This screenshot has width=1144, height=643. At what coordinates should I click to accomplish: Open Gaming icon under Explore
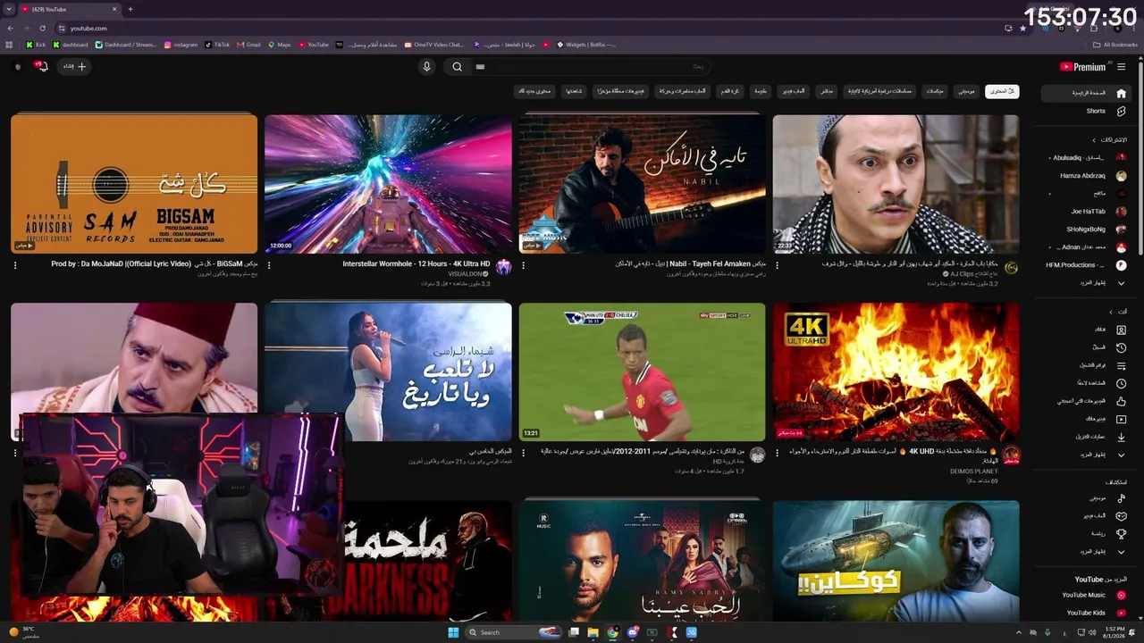[1121, 516]
